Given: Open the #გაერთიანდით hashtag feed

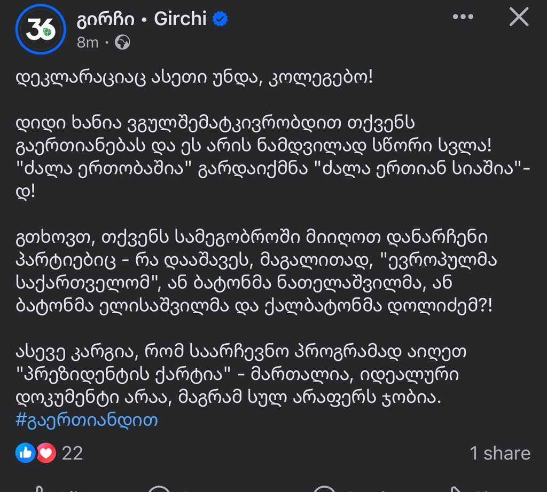Looking at the screenshot, I should tap(88, 419).
